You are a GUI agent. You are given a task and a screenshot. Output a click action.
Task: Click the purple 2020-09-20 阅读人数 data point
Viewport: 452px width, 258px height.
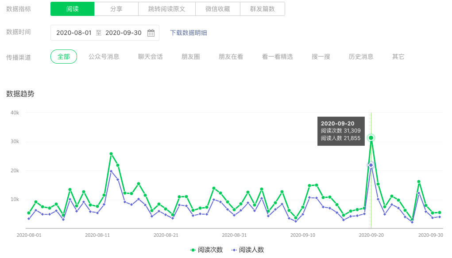pyautogui.click(x=371, y=165)
